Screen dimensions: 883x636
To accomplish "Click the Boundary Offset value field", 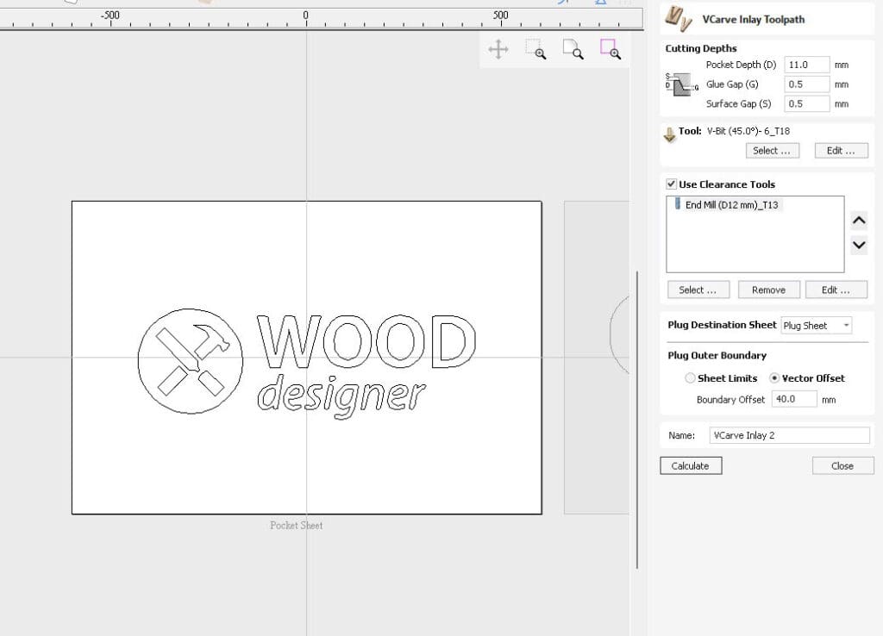I will coord(794,399).
